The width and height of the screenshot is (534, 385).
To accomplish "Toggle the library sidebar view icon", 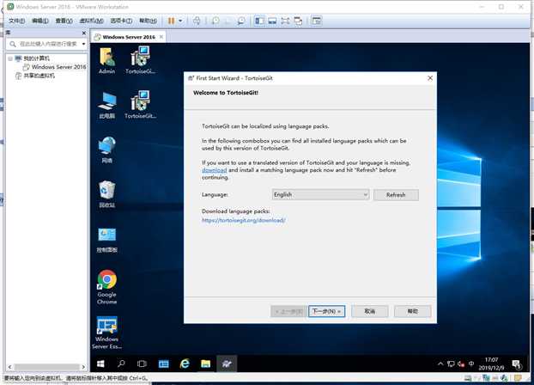I will point(259,21).
